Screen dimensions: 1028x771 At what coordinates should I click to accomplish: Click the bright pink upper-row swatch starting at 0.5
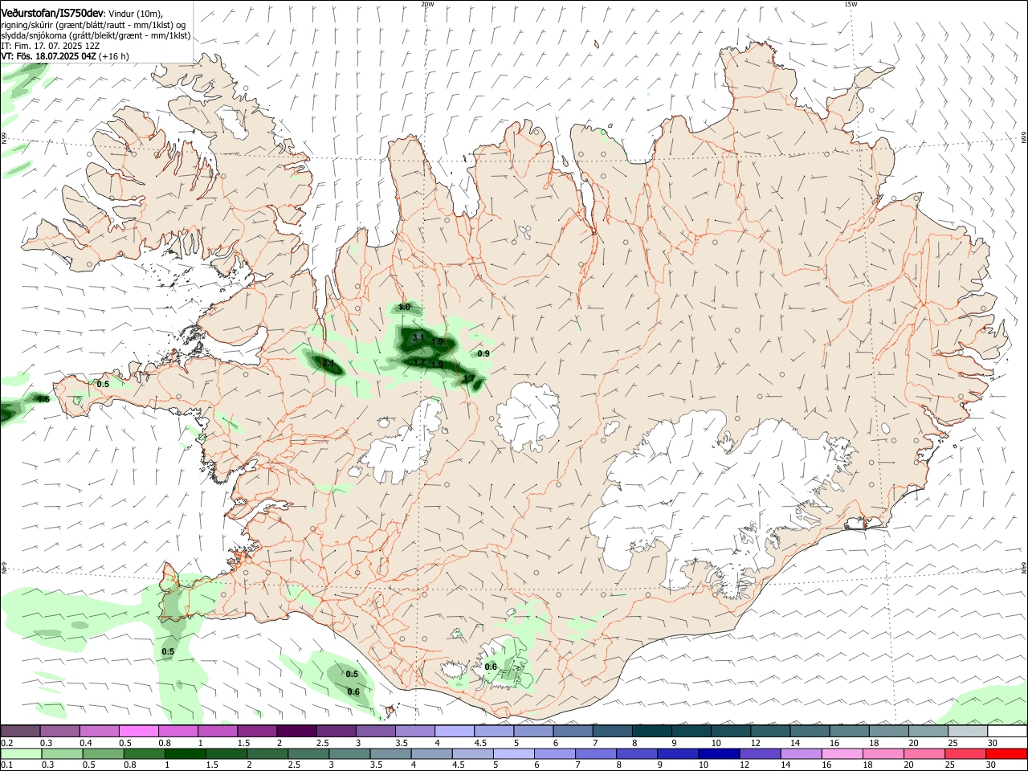click(x=139, y=731)
